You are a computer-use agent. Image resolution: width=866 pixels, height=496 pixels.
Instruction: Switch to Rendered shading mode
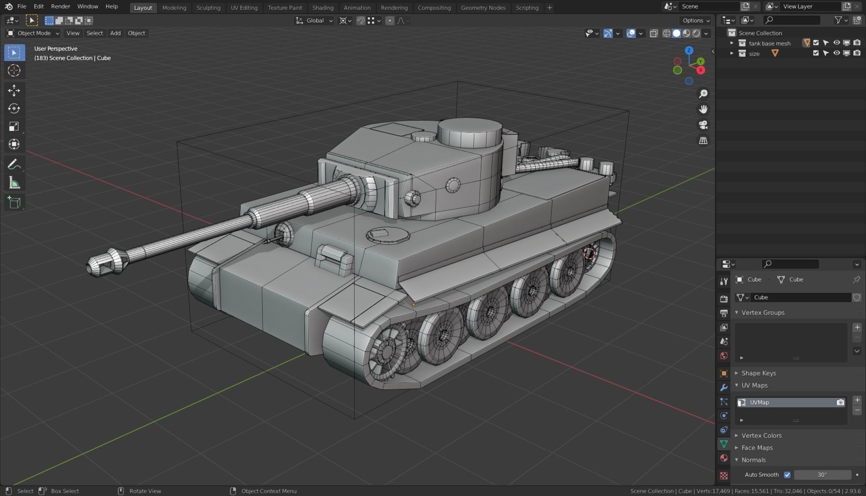click(696, 33)
